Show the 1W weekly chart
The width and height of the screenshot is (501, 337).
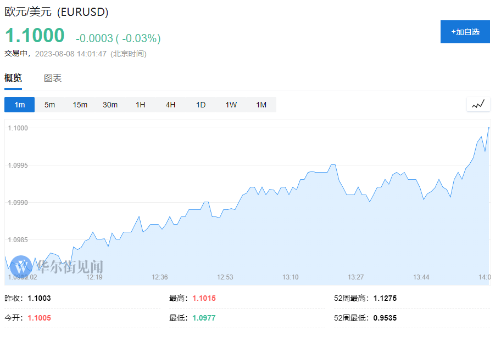click(231, 105)
